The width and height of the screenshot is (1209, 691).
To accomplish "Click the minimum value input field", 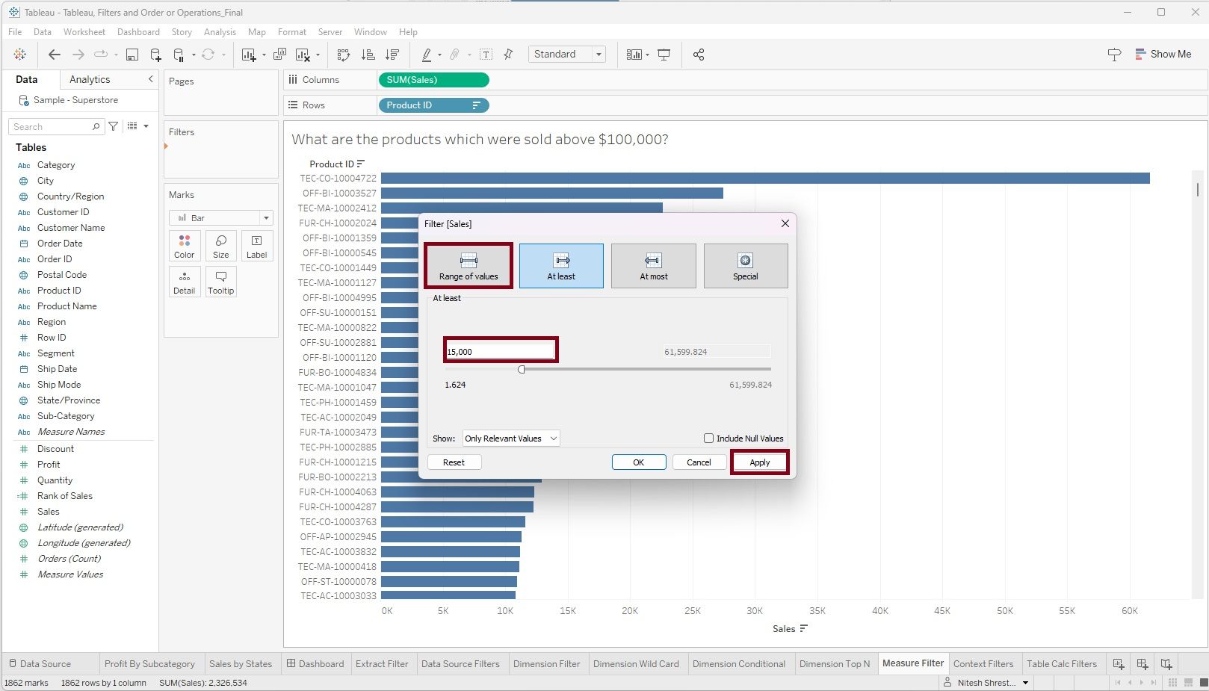I will [500, 351].
